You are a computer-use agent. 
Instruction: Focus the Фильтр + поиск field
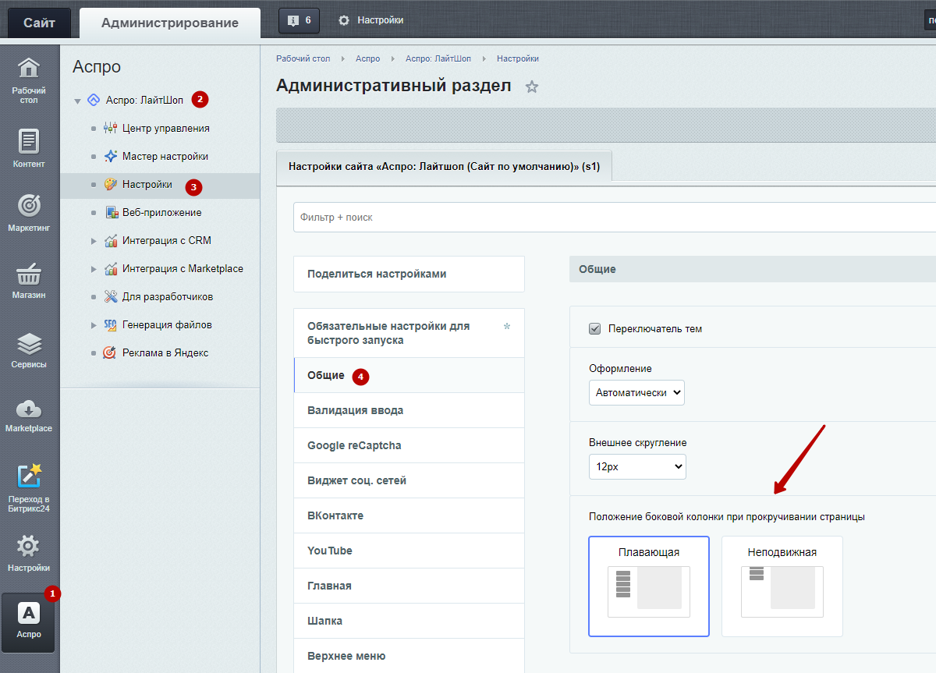[615, 218]
